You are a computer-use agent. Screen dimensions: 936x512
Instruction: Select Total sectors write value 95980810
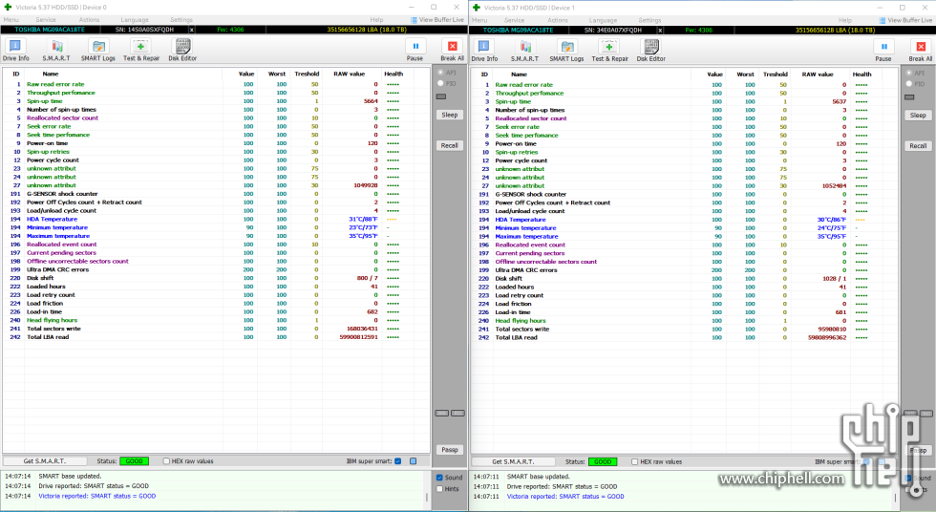click(x=832, y=329)
